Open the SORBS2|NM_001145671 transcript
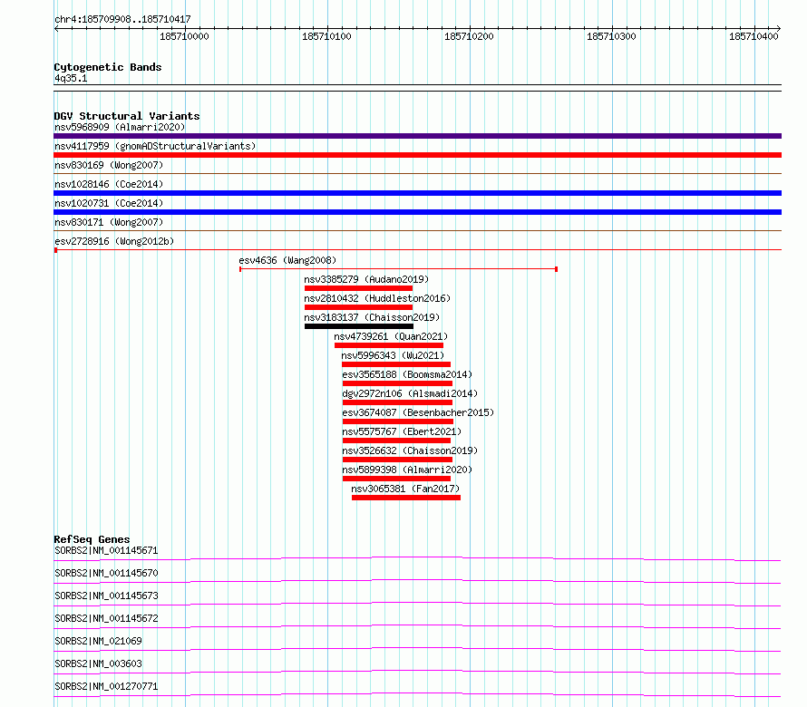The image size is (807, 707). tap(106, 550)
